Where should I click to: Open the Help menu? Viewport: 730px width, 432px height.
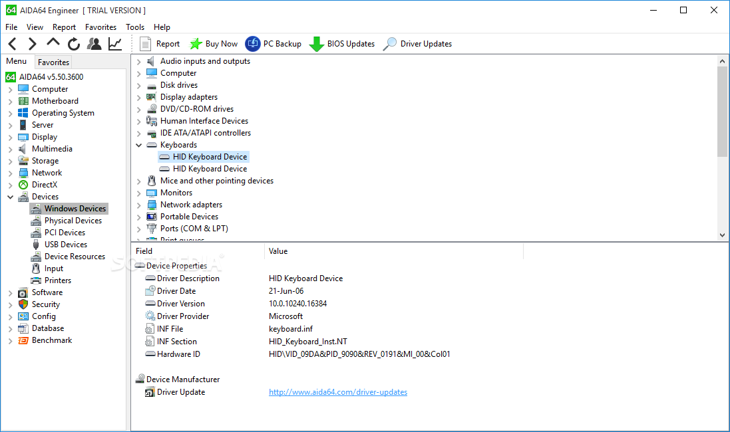coord(162,27)
